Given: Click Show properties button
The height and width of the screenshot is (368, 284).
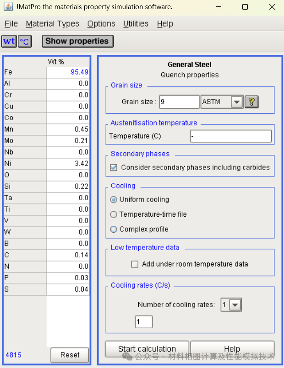Looking at the screenshot, I should [77, 41].
